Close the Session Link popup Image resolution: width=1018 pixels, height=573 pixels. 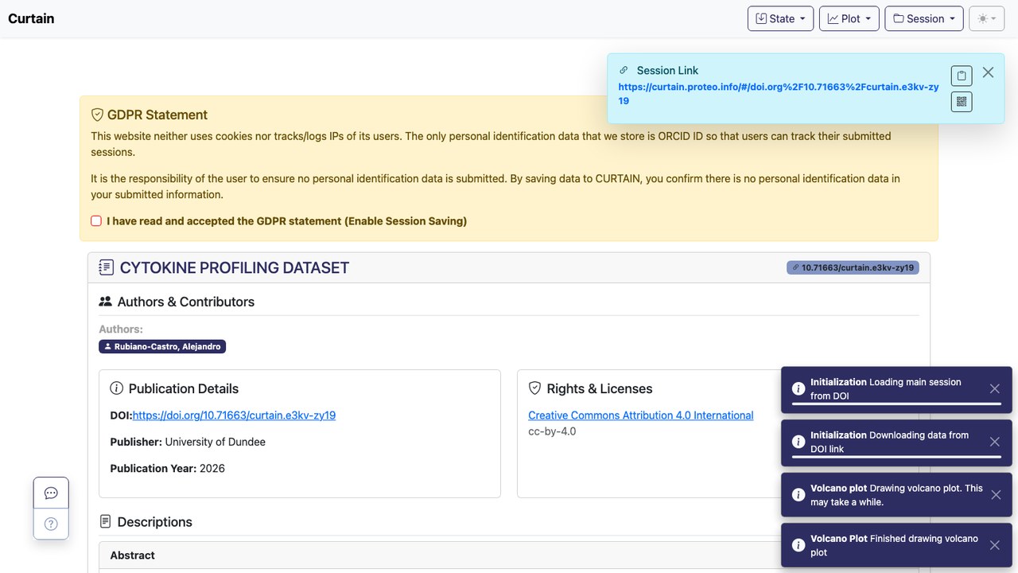pyautogui.click(x=988, y=72)
